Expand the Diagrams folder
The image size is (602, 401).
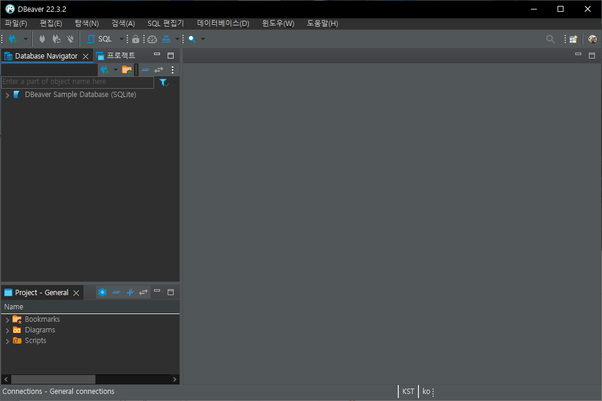(x=7, y=331)
